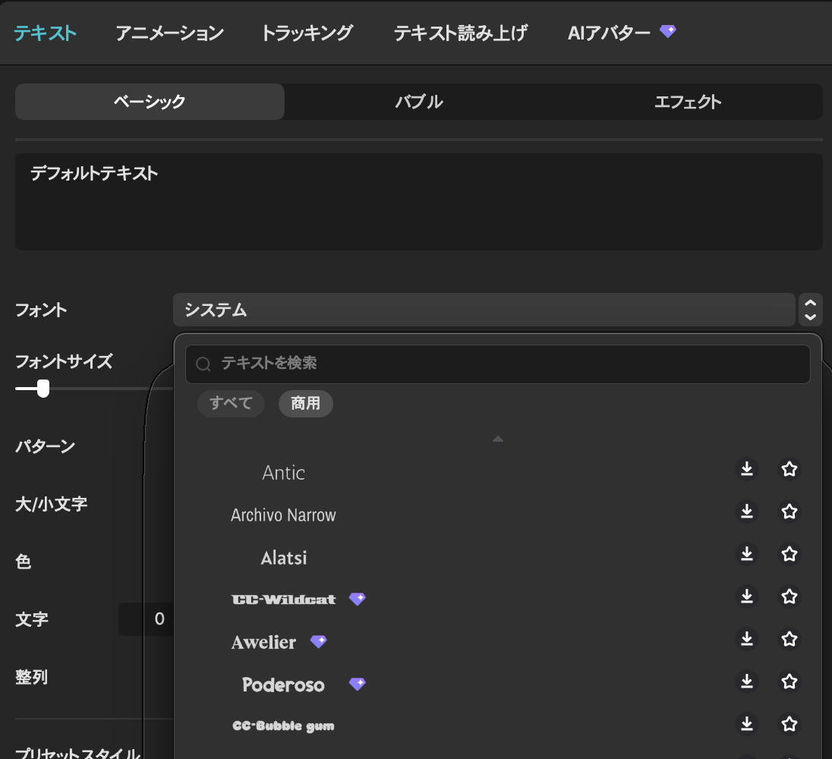
Task: Click the パターン label
Action: point(45,446)
